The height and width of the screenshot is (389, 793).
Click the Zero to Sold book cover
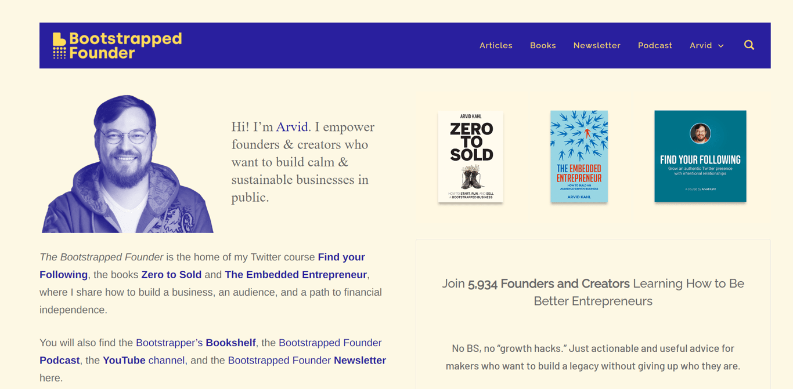coord(471,157)
